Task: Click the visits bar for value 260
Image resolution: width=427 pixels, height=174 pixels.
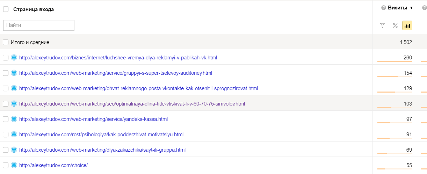Action: [395, 61]
